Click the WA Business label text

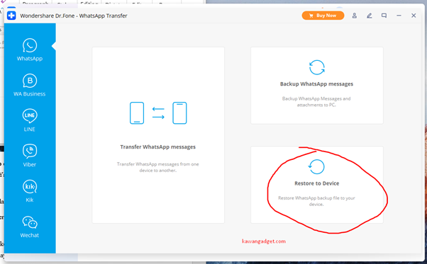point(29,94)
